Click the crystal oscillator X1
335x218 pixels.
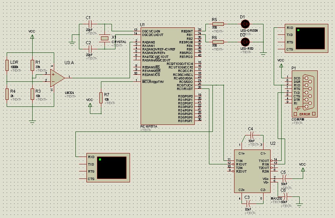(104, 38)
